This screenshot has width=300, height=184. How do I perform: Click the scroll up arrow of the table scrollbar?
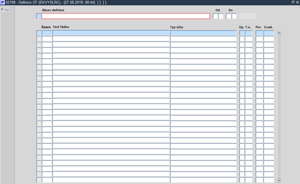[279, 32]
